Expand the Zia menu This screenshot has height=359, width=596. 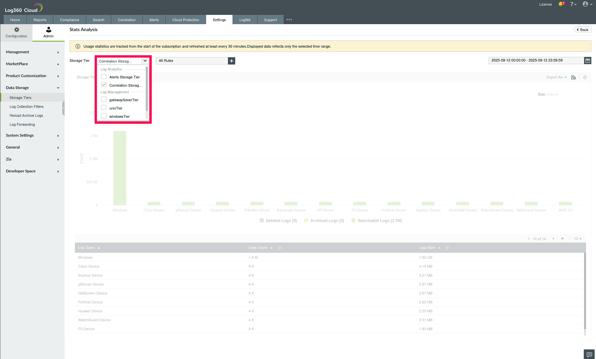pyautogui.click(x=32, y=159)
